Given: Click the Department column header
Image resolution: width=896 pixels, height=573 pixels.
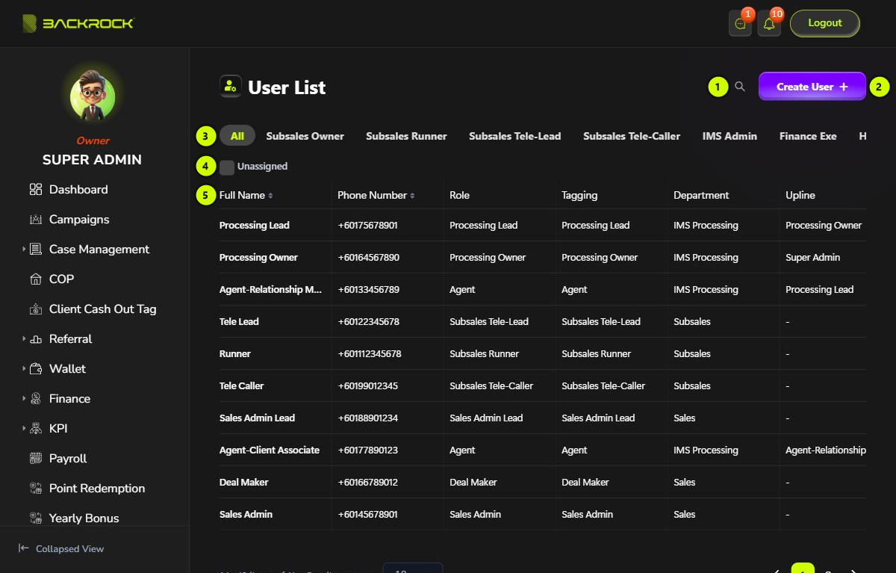Looking at the screenshot, I should coord(701,195).
